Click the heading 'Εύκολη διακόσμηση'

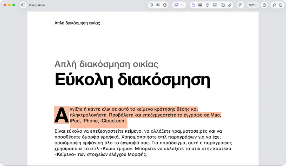point(132,80)
